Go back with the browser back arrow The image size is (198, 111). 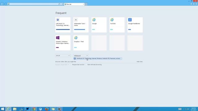coord(2,4)
